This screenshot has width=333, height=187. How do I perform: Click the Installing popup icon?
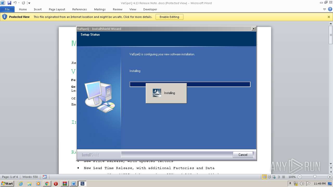click(157, 93)
